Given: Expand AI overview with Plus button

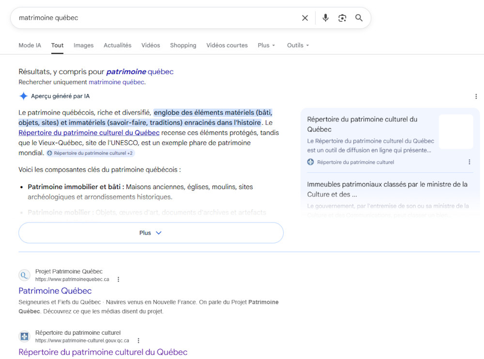Looking at the screenshot, I should click(151, 233).
